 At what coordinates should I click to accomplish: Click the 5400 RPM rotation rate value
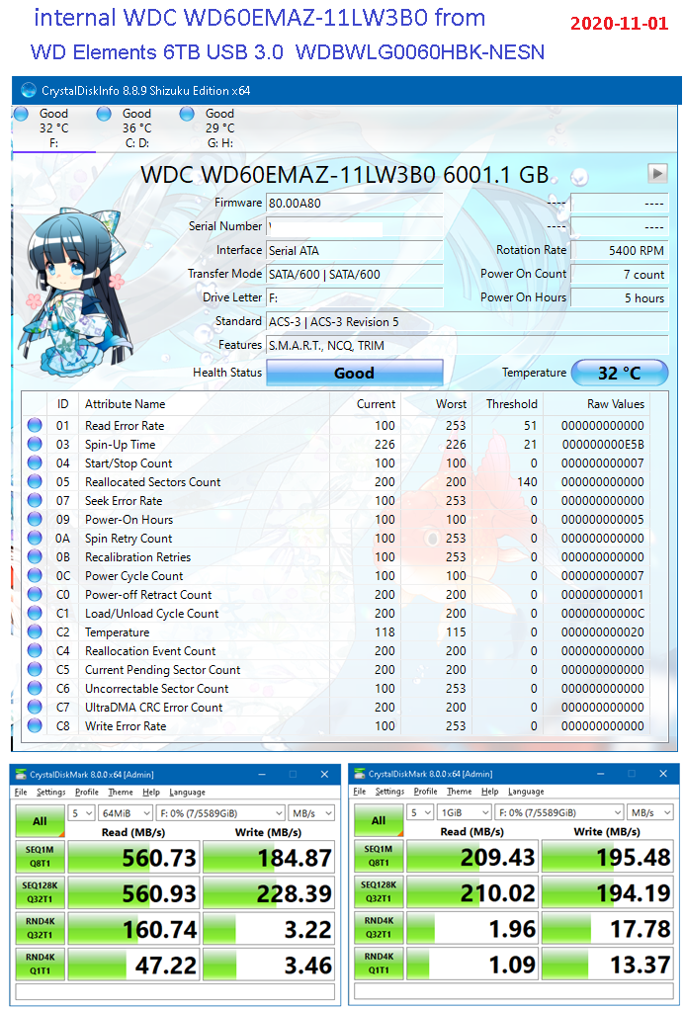620,250
